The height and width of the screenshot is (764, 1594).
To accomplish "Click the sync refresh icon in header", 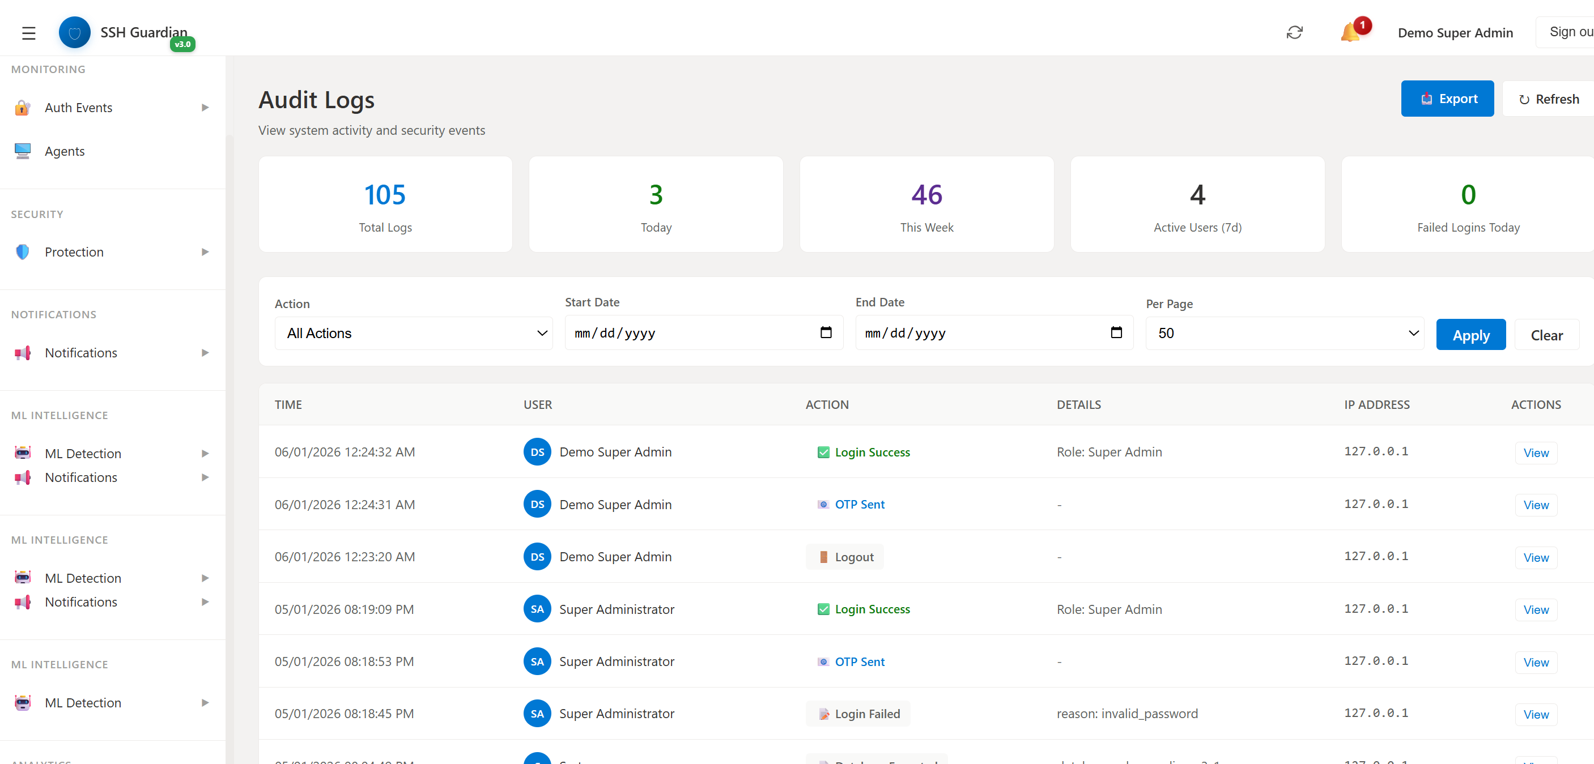I will [1294, 33].
